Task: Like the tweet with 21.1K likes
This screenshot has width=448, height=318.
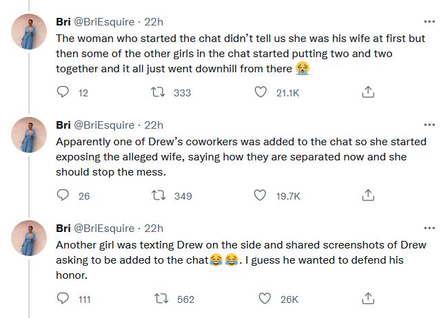Action: 261,92
